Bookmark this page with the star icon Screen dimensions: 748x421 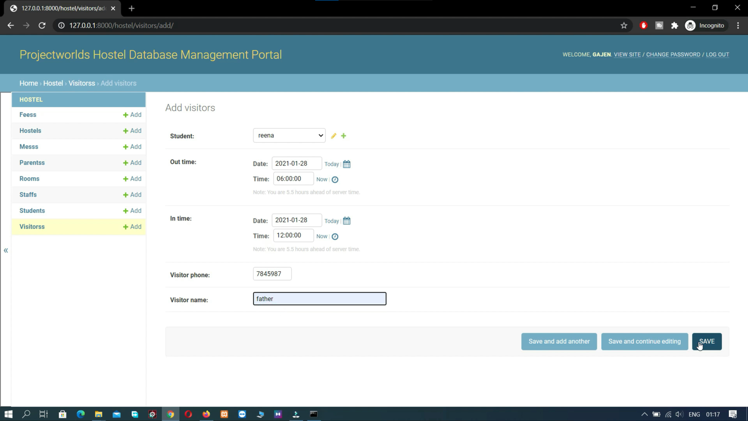[x=624, y=26]
